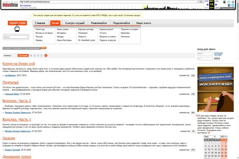This screenshot has height=159, width=239.
Task: Open the year dropdown on calendar
Action: point(223,137)
